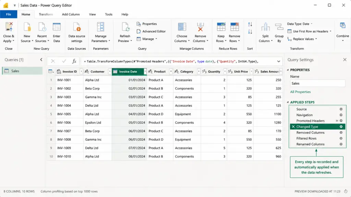This screenshot has height=197, width=351.
Task: Select the Filtered Rows step
Action: (306, 138)
